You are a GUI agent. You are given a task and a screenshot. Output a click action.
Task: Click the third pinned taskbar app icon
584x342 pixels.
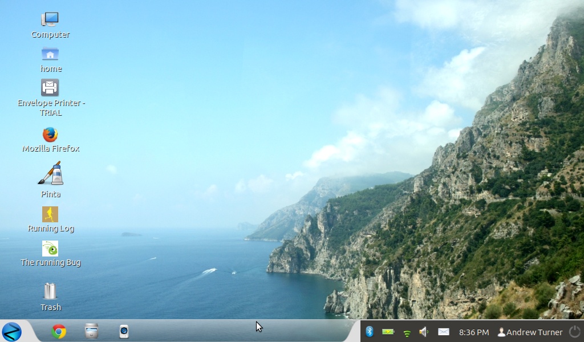click(x=124, y=331)
